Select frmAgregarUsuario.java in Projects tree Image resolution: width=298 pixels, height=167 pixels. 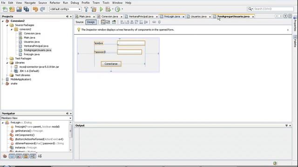(37, 50)
